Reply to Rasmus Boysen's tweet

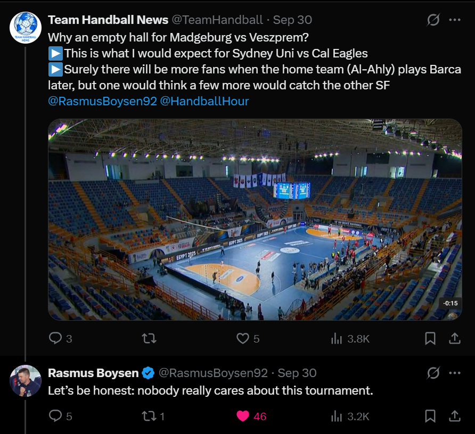click(55, 416)
